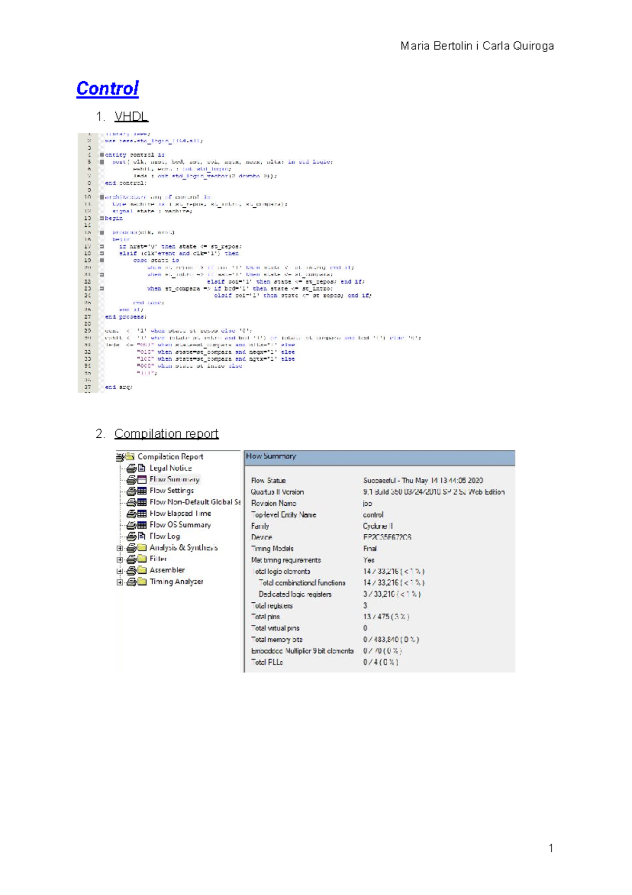Click the 'Revision Name' row label
Image resolution: width=632 pixels, height=895 pixels.
click(x=274, y=503)
